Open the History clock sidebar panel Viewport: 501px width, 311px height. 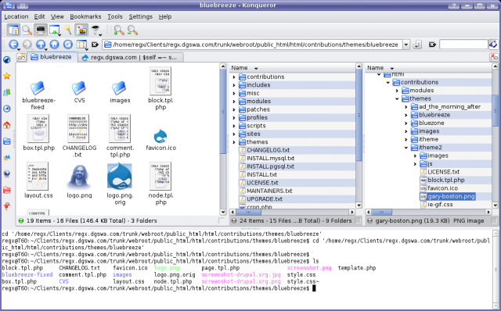click(7, 109)
